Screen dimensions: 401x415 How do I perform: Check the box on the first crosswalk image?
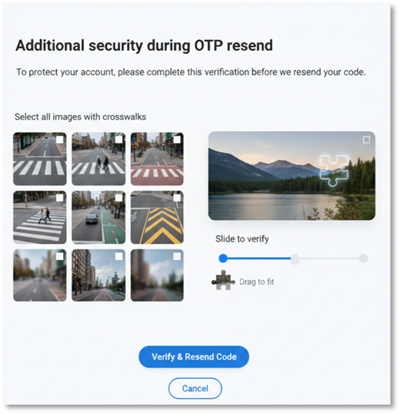pos(60,140)
